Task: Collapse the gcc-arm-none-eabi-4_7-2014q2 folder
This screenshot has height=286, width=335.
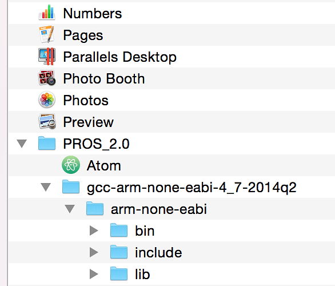Action: pyautogui.click(x=46, y=187)
